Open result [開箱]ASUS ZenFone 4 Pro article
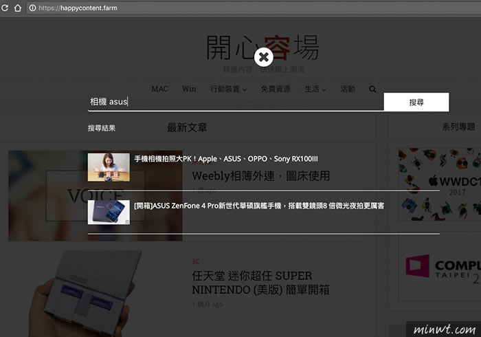 coord(259,206)
